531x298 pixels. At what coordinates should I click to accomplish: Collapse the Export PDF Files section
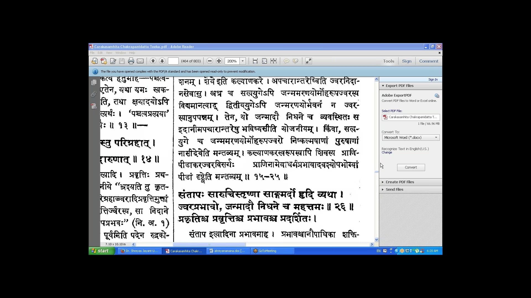coord(399,86)
